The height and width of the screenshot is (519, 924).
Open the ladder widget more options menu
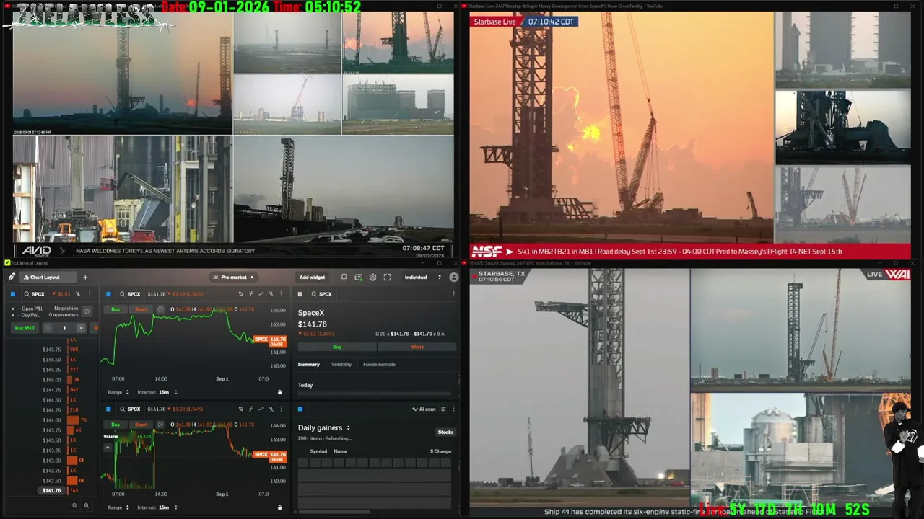(x=90, y=294)
